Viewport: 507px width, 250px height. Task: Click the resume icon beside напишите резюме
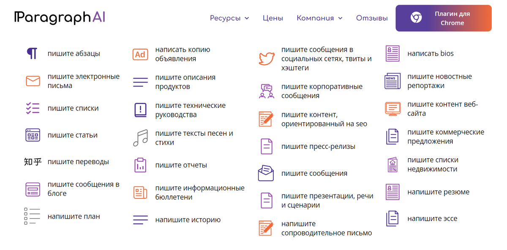393,192
